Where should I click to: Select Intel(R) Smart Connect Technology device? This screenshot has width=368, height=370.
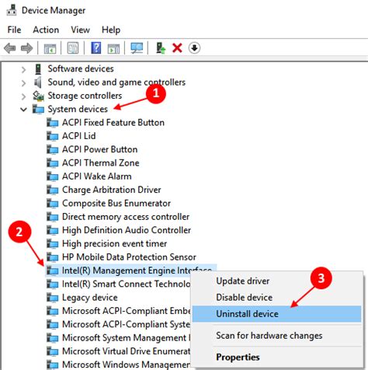click(x=126, y=284)
